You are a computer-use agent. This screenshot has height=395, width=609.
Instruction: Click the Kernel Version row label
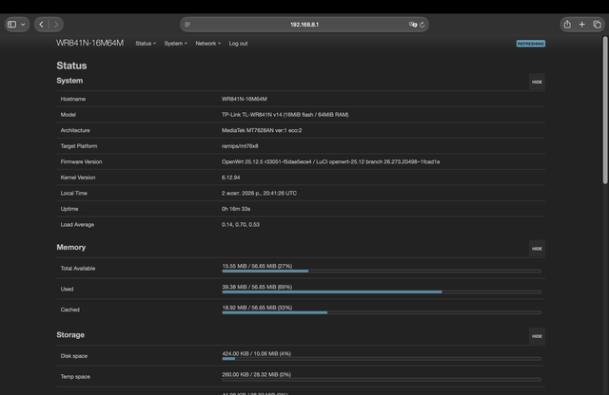[78, 178]
